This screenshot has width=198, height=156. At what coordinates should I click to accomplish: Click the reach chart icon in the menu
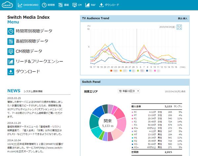pyautogui.click(x=11, y=62)
